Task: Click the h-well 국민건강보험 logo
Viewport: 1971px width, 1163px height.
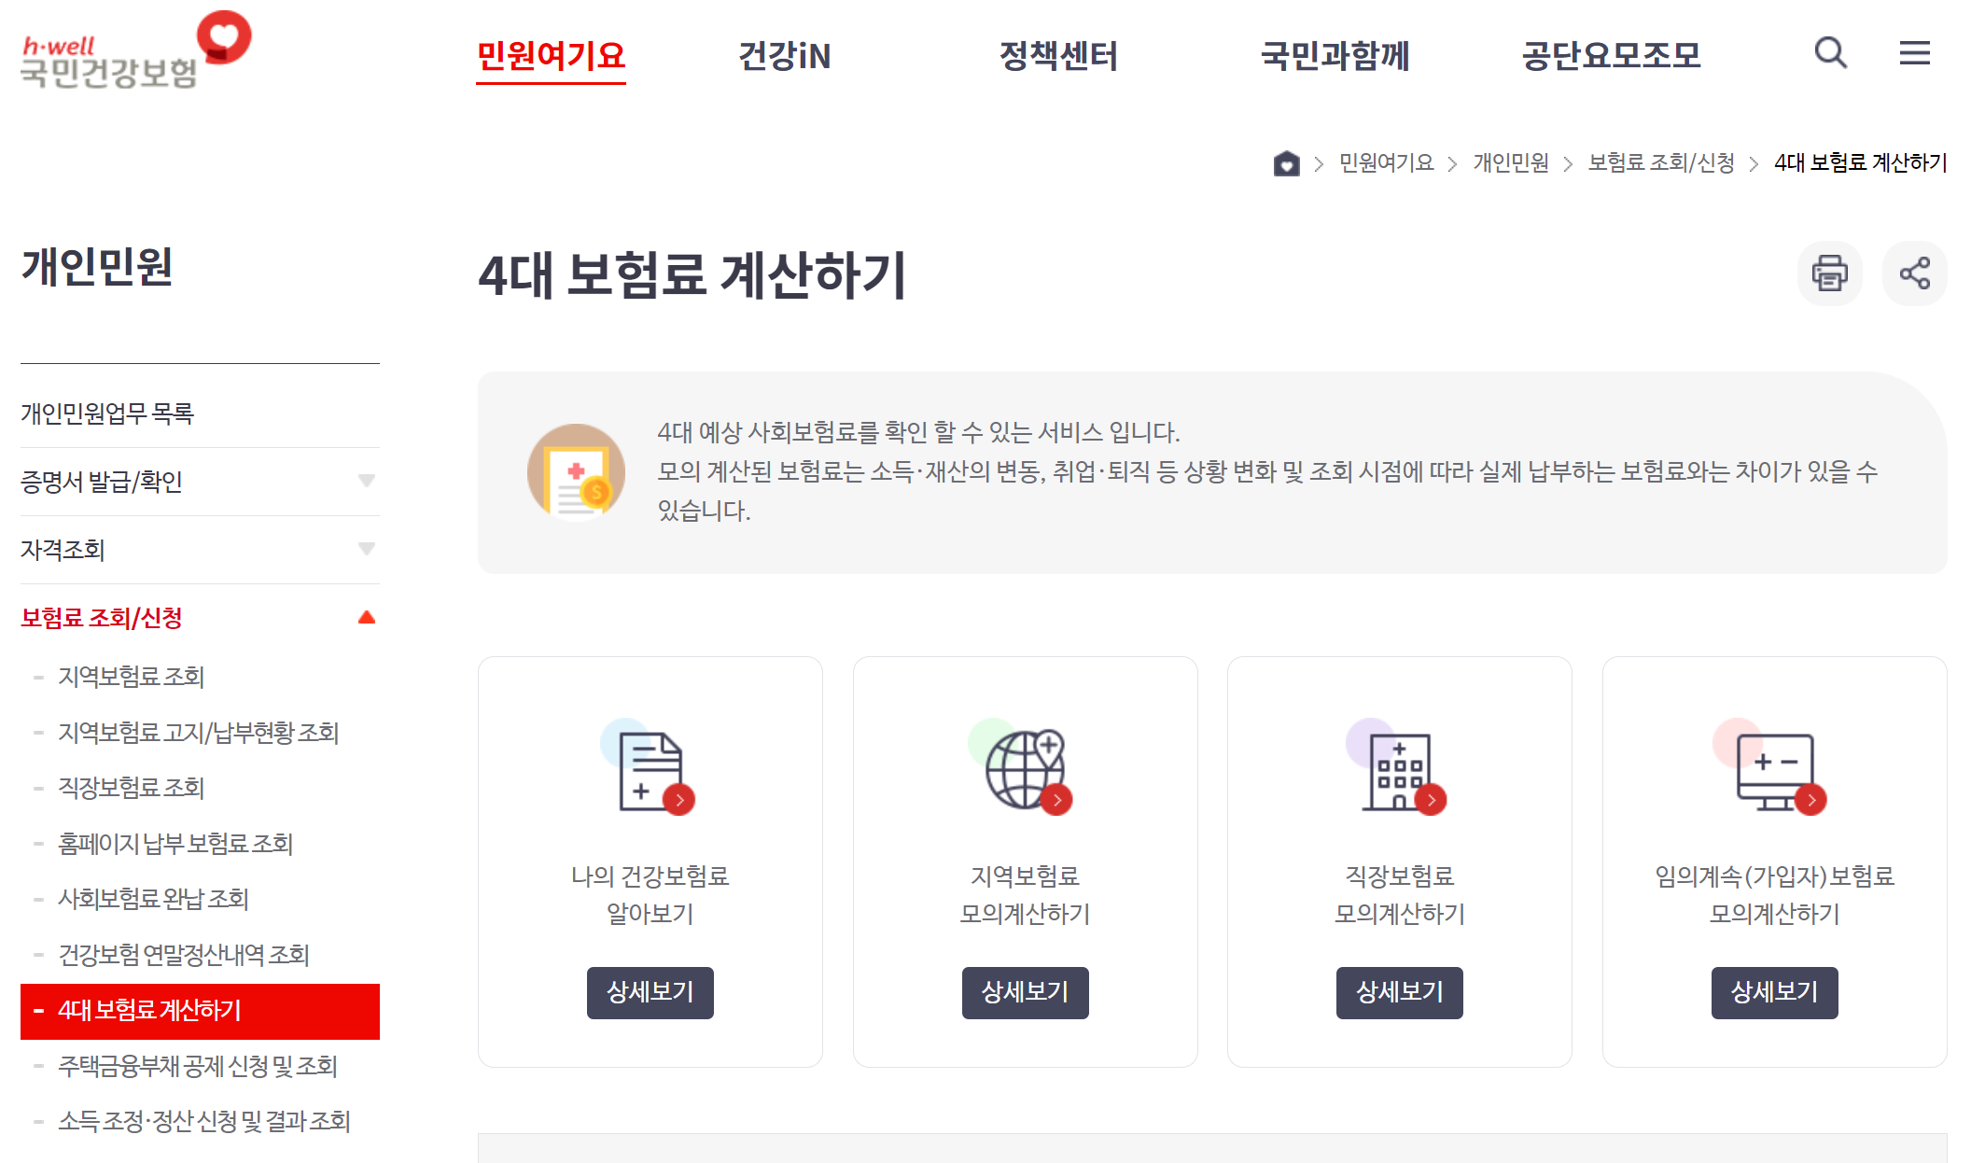Action: pyautogui.click(x=135, y=51)
